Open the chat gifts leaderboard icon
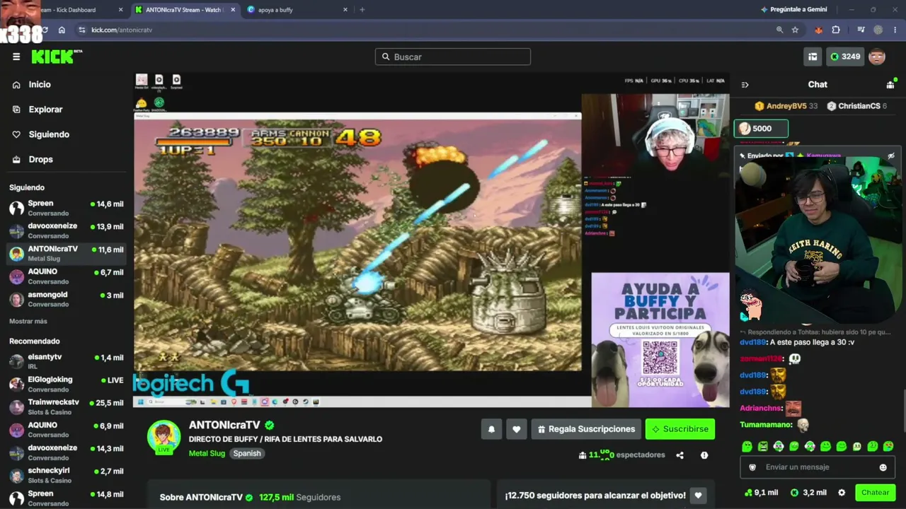Screen dimensions: 906x509 click(890, 84)
